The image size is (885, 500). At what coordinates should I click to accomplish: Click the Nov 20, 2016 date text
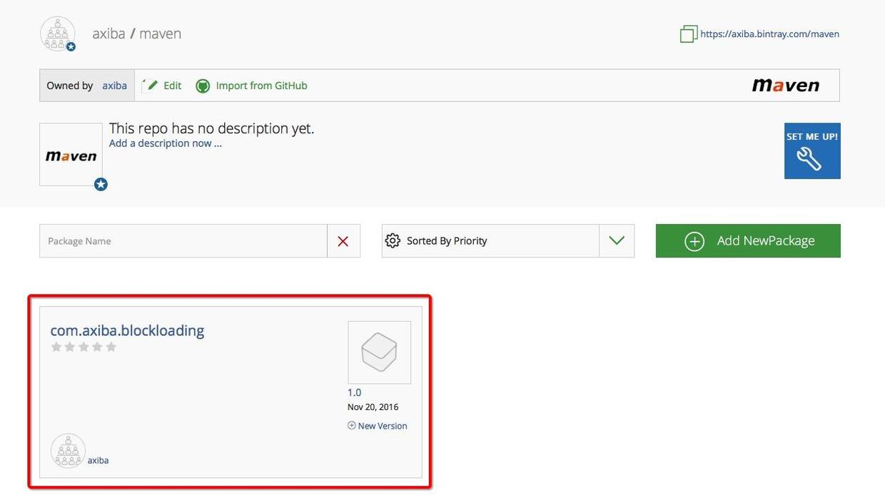(373, 407)
